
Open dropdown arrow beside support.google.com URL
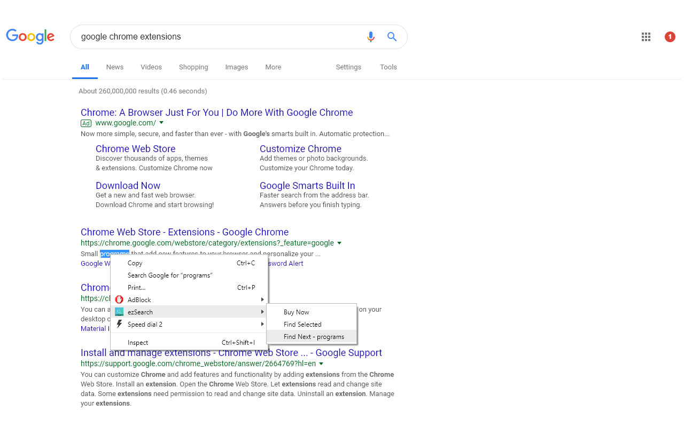321,363
